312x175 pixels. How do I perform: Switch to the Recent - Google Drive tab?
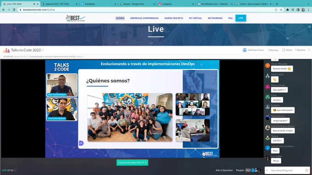(137, 4)
